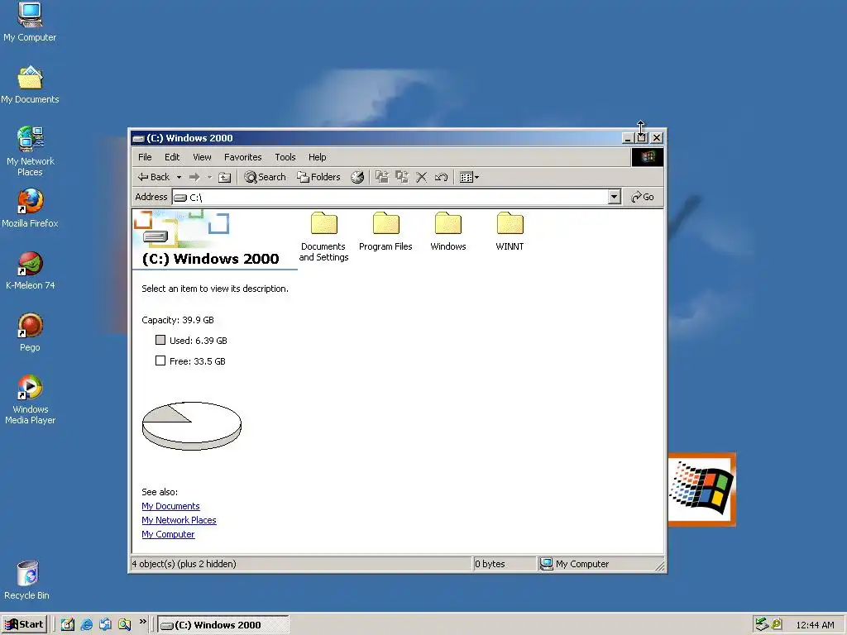
Task: Go Back in Explorer toolbar
Action: coord(153,177)
